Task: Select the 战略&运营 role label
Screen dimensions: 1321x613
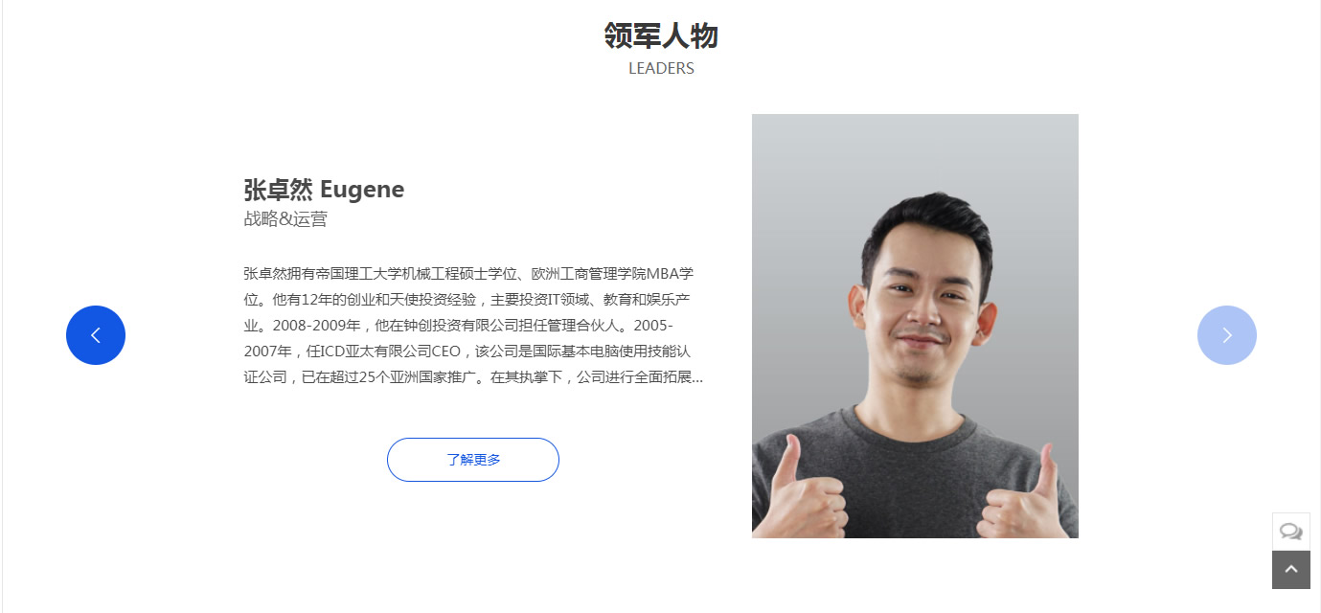Action: coord(285,219)
